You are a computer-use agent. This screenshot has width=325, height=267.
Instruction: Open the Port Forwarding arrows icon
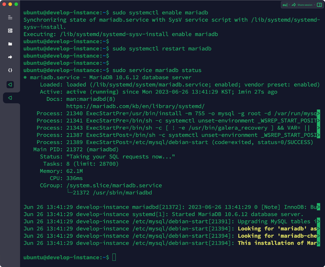[x=10, y=57]
